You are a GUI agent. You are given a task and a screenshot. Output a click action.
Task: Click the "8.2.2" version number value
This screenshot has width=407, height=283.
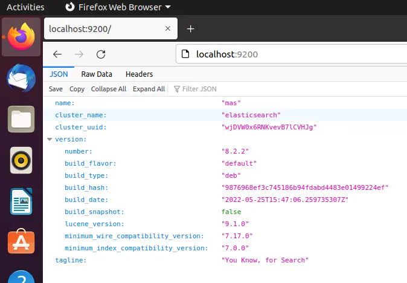(235, 151)
